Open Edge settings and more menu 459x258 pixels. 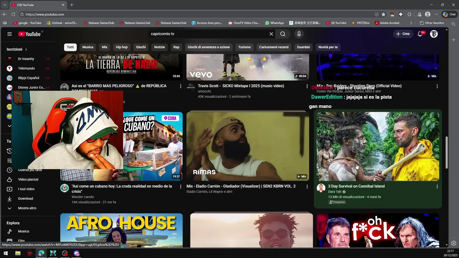click(436, 14)
